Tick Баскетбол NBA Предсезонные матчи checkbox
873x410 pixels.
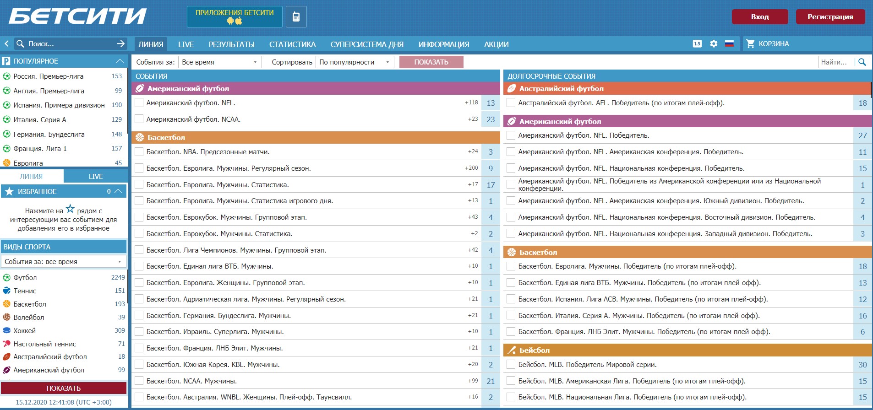(x=139, y=151)
